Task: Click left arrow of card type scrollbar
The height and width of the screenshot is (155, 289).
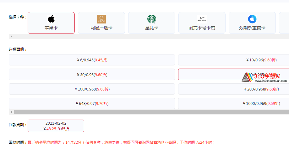Action: point(11,37)
